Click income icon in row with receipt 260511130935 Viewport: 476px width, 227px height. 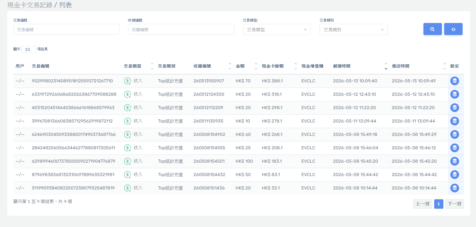pyautogui.click(x=128, y=121)
